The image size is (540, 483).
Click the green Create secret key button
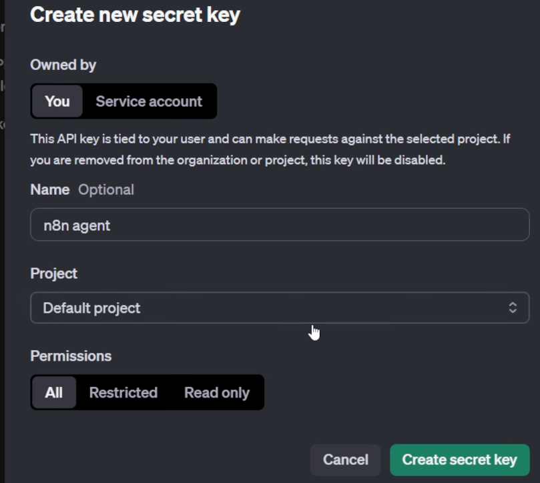459,460
